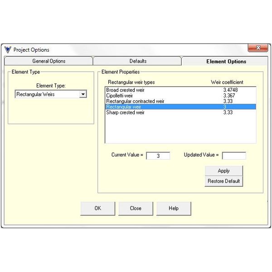
Task: Click the Current Value field
Action: tap(158, 155)
